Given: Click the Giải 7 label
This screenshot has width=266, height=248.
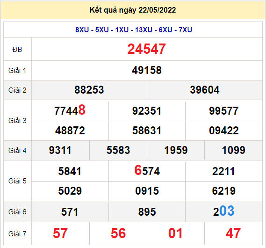Looking at the screenshot, I should click(17, 233).
